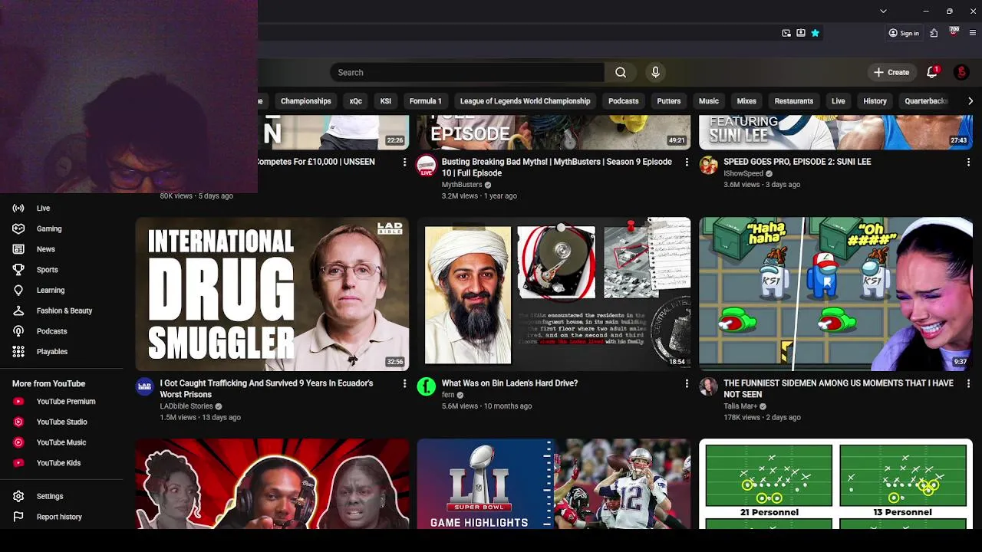The height and width of the screenshot is (552, 982).
Task: Open Learning in the sidebar
Action: [50, 290]
